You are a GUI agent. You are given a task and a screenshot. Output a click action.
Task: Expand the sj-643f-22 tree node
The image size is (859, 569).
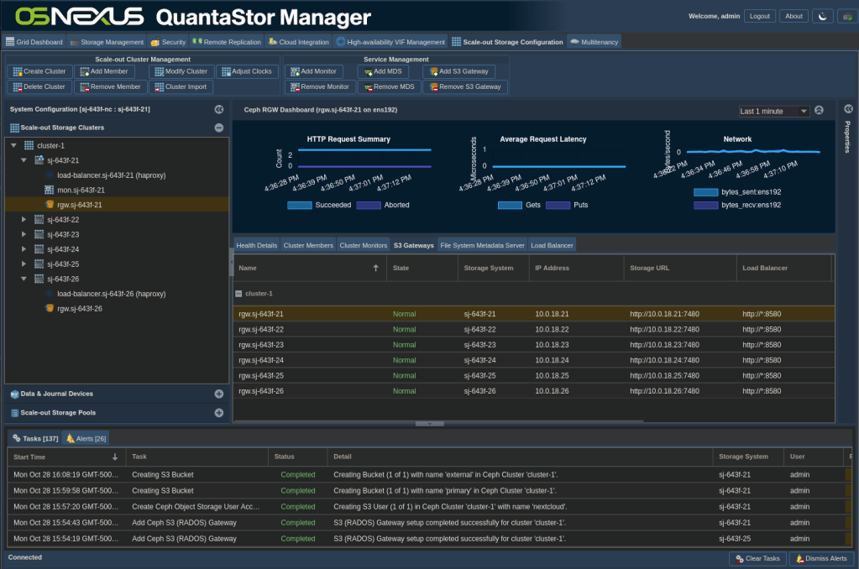pyautogui.click(x=24, y=220)
